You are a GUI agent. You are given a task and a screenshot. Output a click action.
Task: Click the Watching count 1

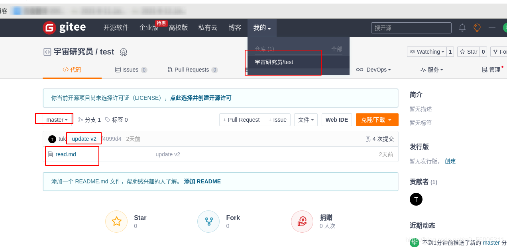pos(450,52)
